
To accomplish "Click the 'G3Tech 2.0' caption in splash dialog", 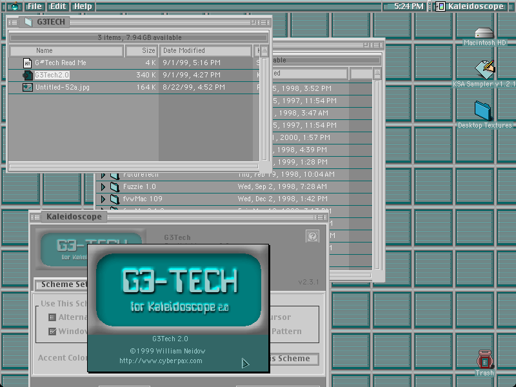I will pyautogui.click(x=170, y=339).
